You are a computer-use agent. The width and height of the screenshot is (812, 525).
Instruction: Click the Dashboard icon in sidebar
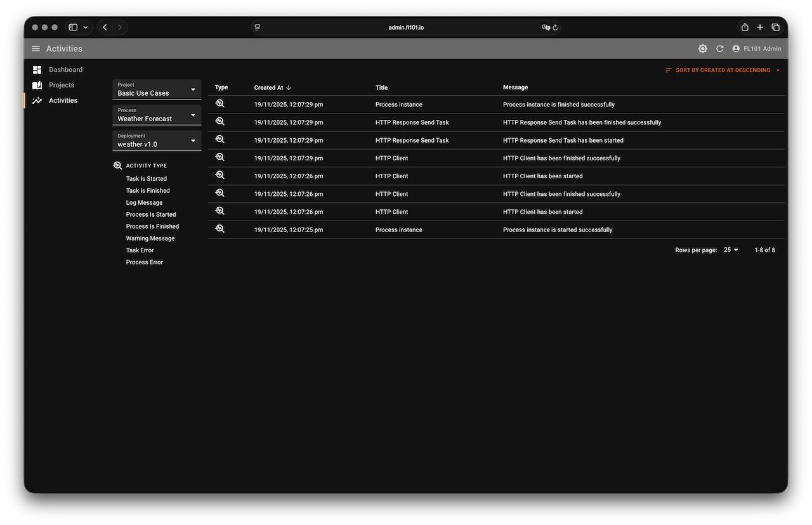coord(37,70)
